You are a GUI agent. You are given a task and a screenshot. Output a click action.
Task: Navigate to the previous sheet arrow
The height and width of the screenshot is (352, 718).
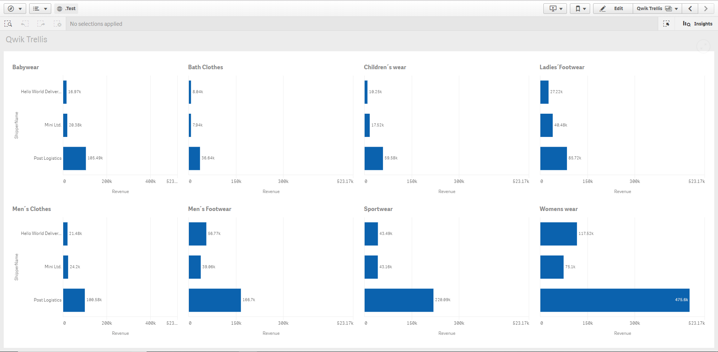tap(690, 8)
